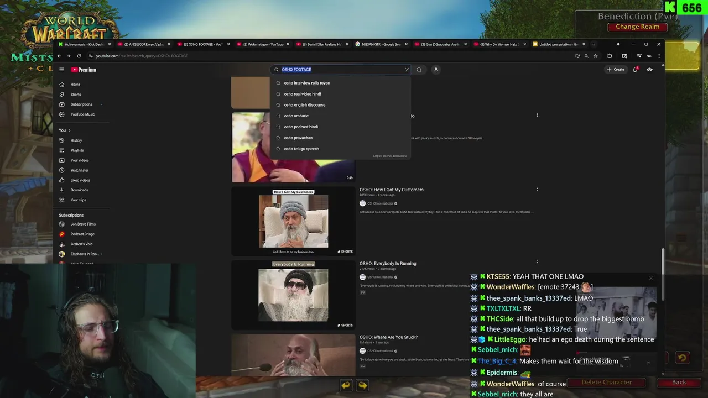Viewport: 708px width, 398px height.
Task: Switch to Gen Z Graduates tab
Action: (x=440, y=44)
